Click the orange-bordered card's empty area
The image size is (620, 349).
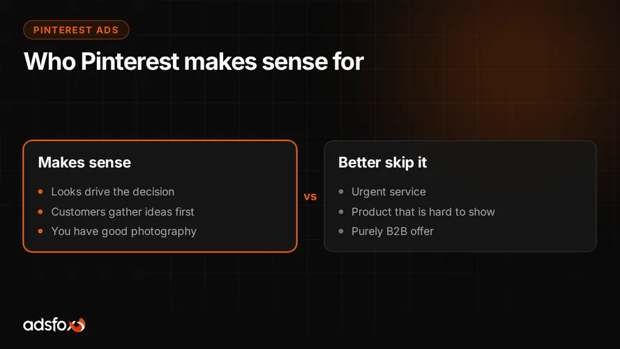[245, 174]
